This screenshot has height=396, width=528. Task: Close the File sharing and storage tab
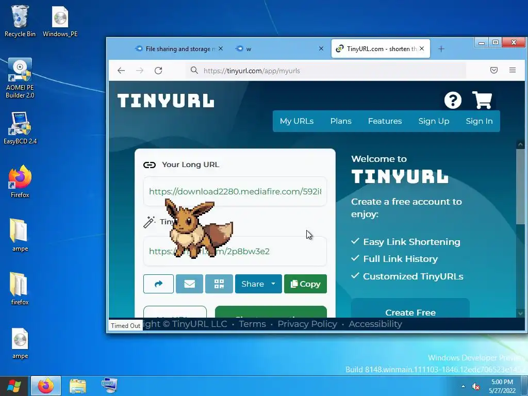(221, 48)
